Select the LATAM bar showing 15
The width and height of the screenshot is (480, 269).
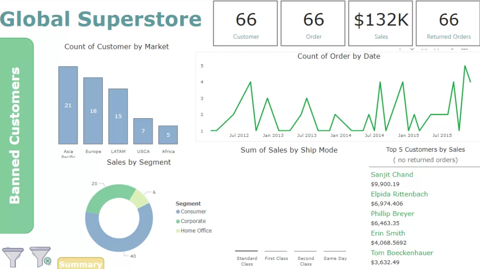(118, 116)
